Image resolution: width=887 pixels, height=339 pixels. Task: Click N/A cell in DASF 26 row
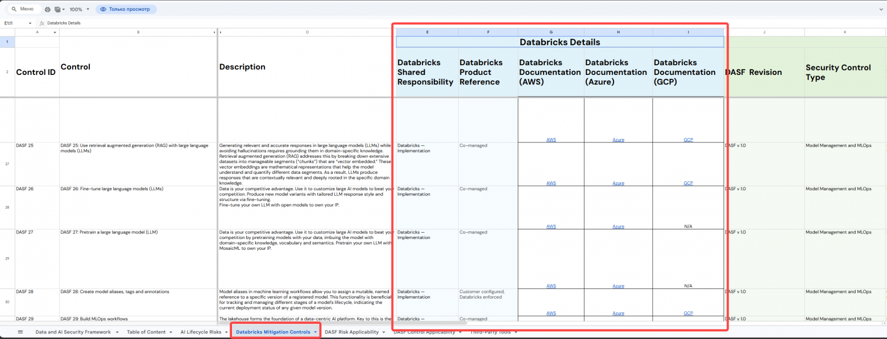[688, 207]
